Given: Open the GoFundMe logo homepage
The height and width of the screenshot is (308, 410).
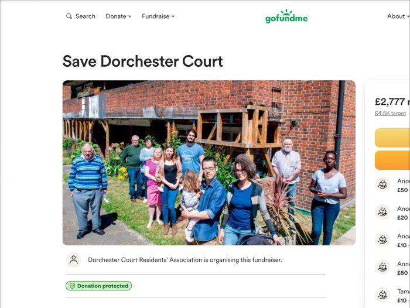Looking at the screenshot, I should click(x=286, y=16).
